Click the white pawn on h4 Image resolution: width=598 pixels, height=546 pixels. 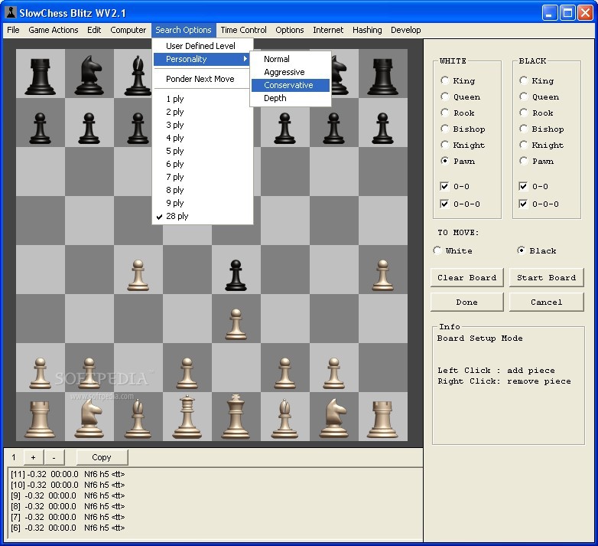[382, 275]
